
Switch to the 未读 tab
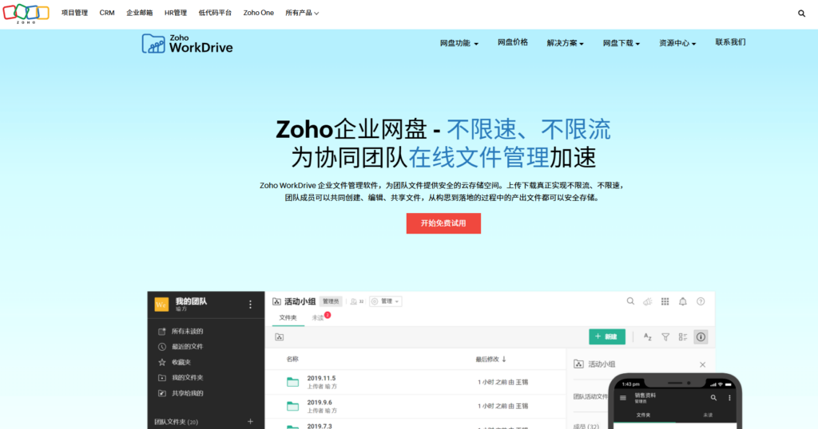coord(318,317)
